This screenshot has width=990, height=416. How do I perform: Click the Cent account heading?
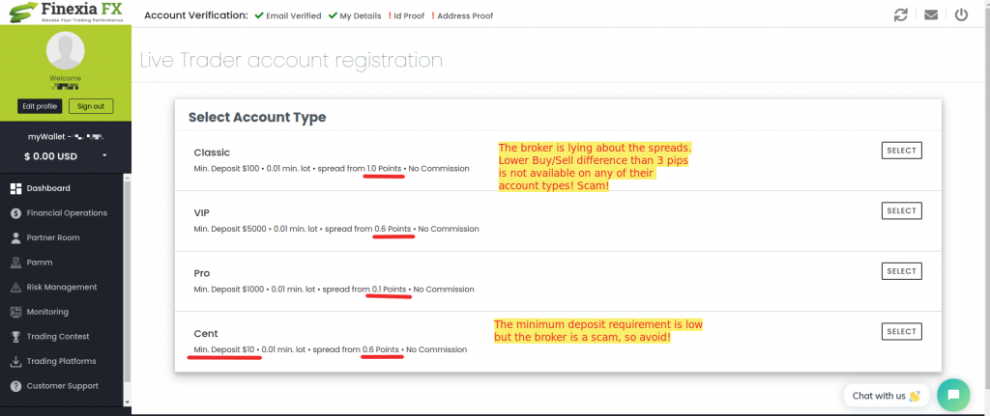(x=206, y=333)
